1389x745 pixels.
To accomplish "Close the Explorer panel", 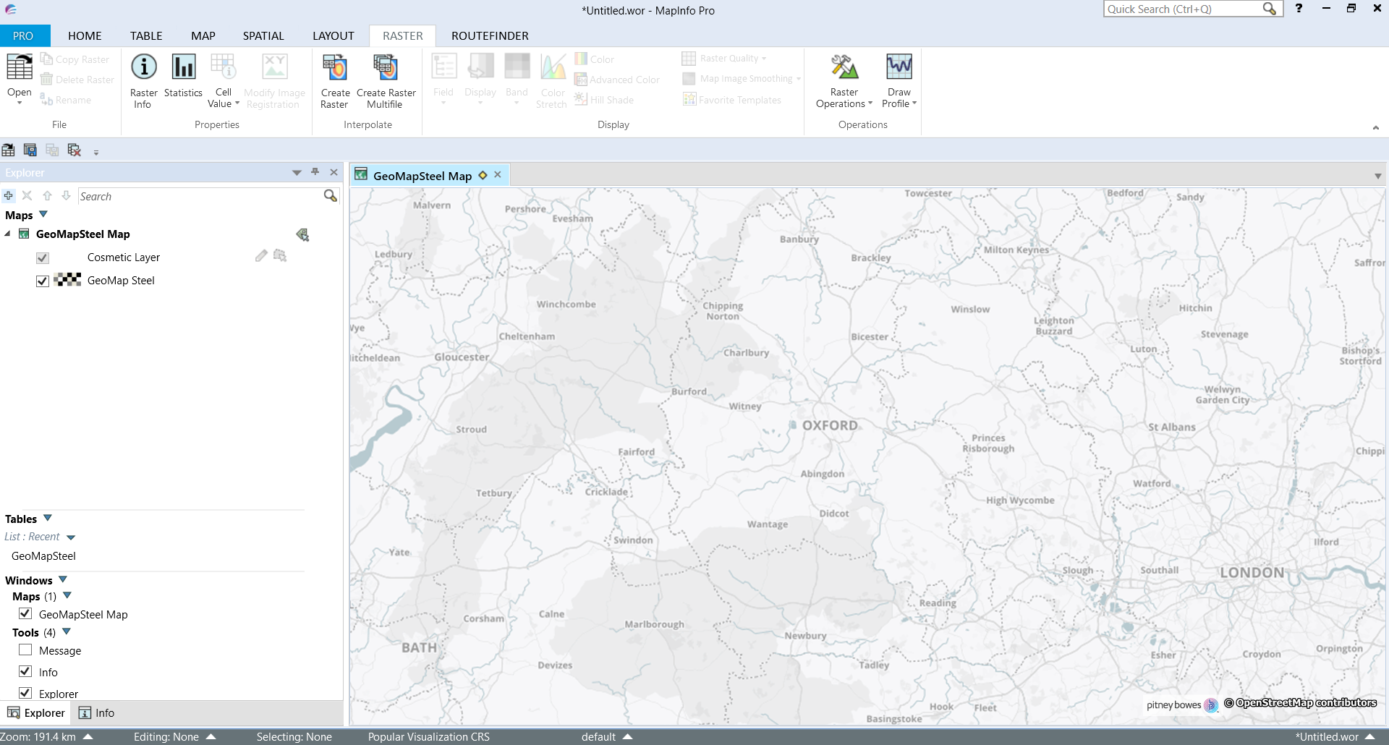I will click(x=334, y=172).
